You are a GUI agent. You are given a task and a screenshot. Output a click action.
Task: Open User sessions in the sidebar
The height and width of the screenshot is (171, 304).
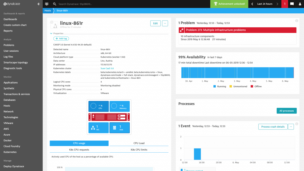pyautogui.click(x=11, y=51)
